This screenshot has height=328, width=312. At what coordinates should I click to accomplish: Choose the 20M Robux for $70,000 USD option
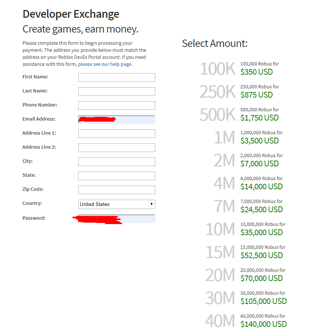(x=246, y=275)
